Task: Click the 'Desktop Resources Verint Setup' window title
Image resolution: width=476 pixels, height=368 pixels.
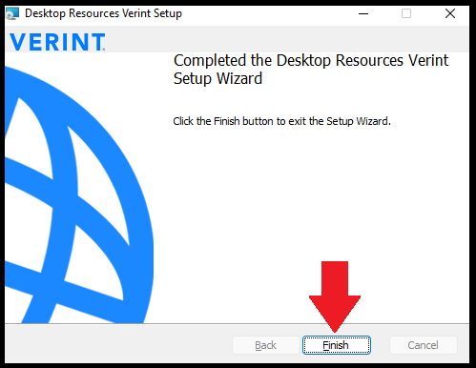Action: [103, 13]
